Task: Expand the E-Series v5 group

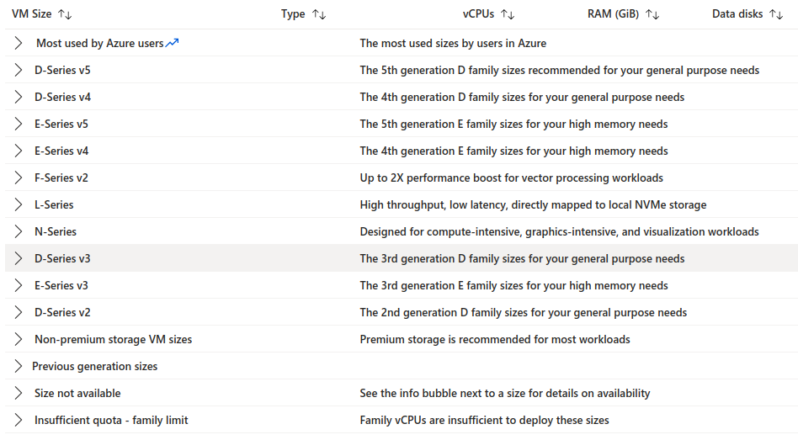Action: tap(19, 124)
